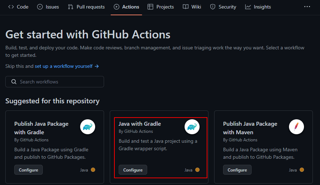Click orange Java language dot on Publish with Gradle card

pos(93,170)
